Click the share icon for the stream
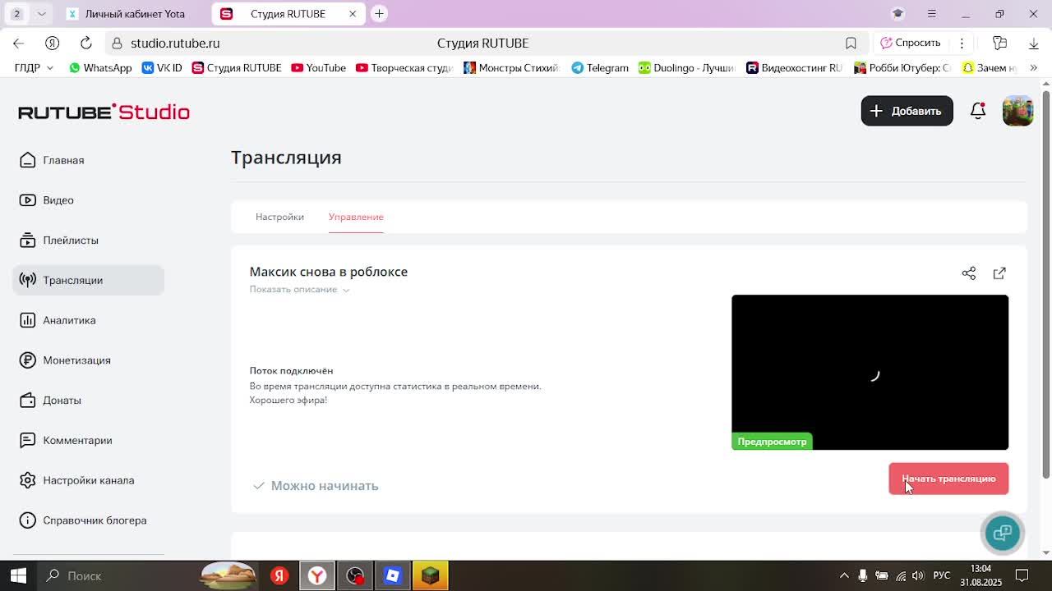The height and width of the screenshot is (591, 1052). pyautogui.click(x=969, y=273)
